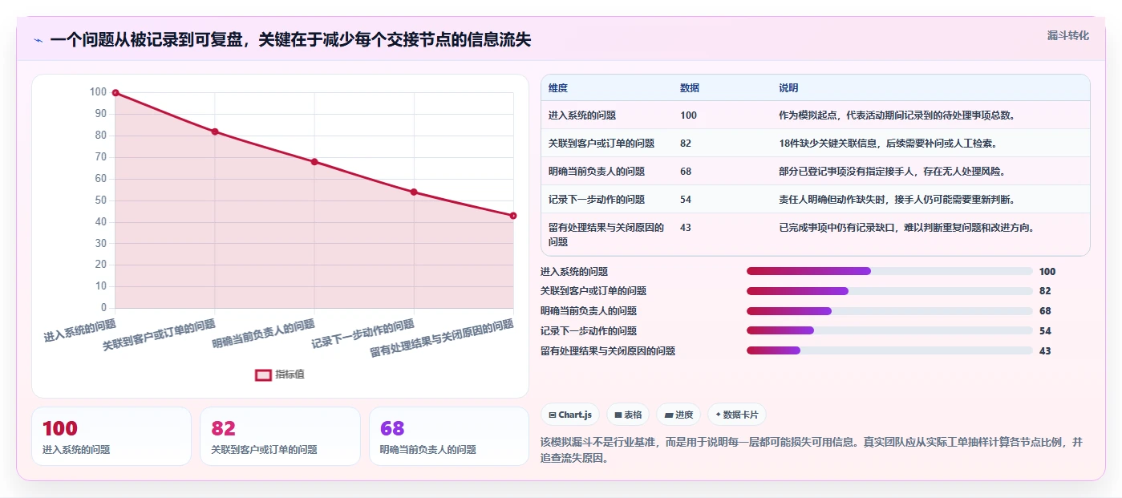Click footnote starting 该模拟漏斗不是行业基准

(812, 450)
